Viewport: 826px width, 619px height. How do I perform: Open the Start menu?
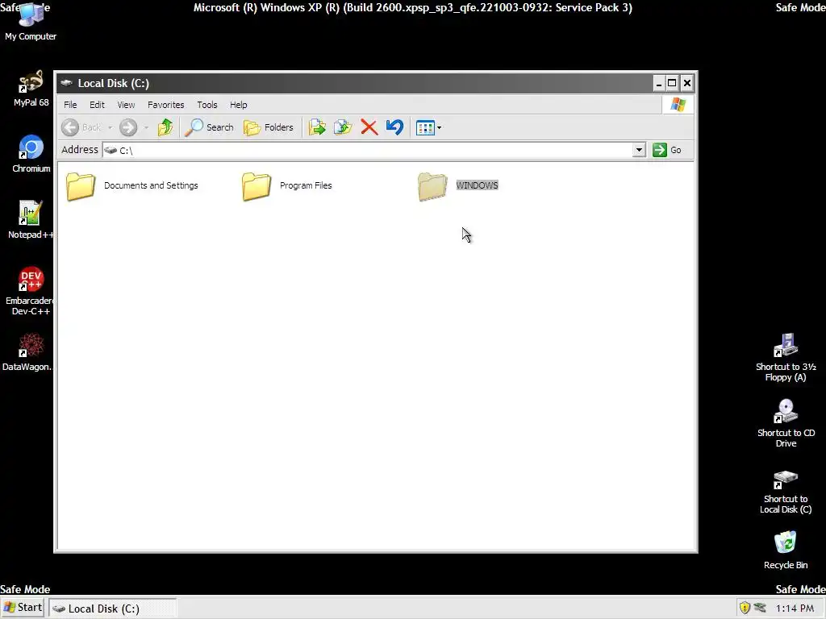(x=23, y=608)
